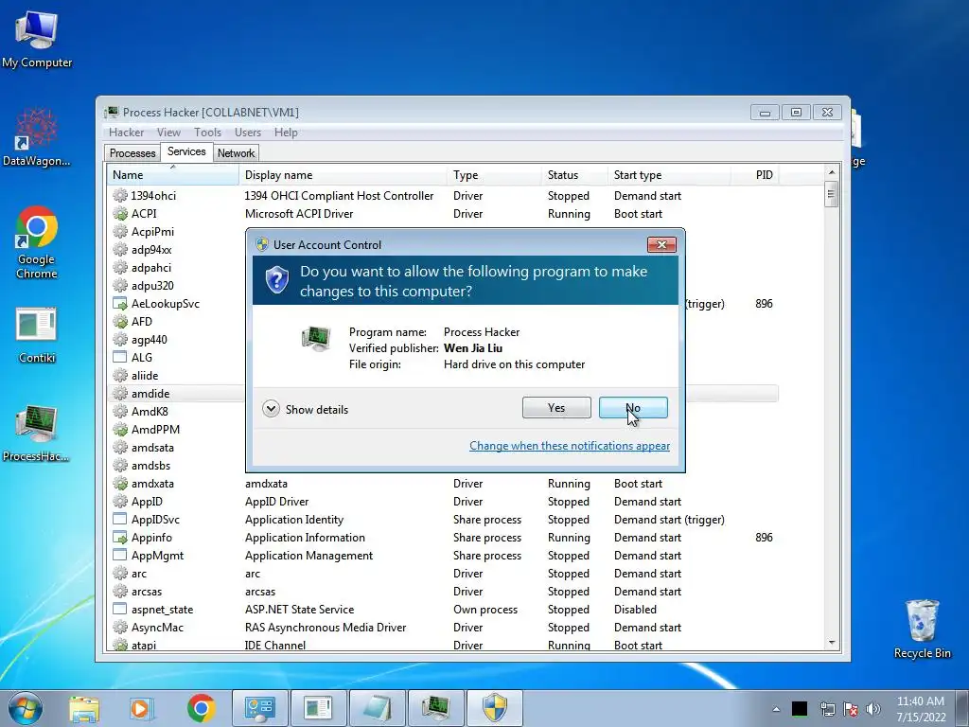Select the amdxata service row

pos(443,484)
